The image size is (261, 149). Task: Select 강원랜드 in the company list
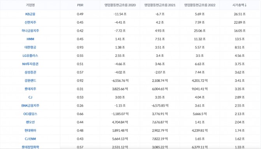(x=30, y=81)
